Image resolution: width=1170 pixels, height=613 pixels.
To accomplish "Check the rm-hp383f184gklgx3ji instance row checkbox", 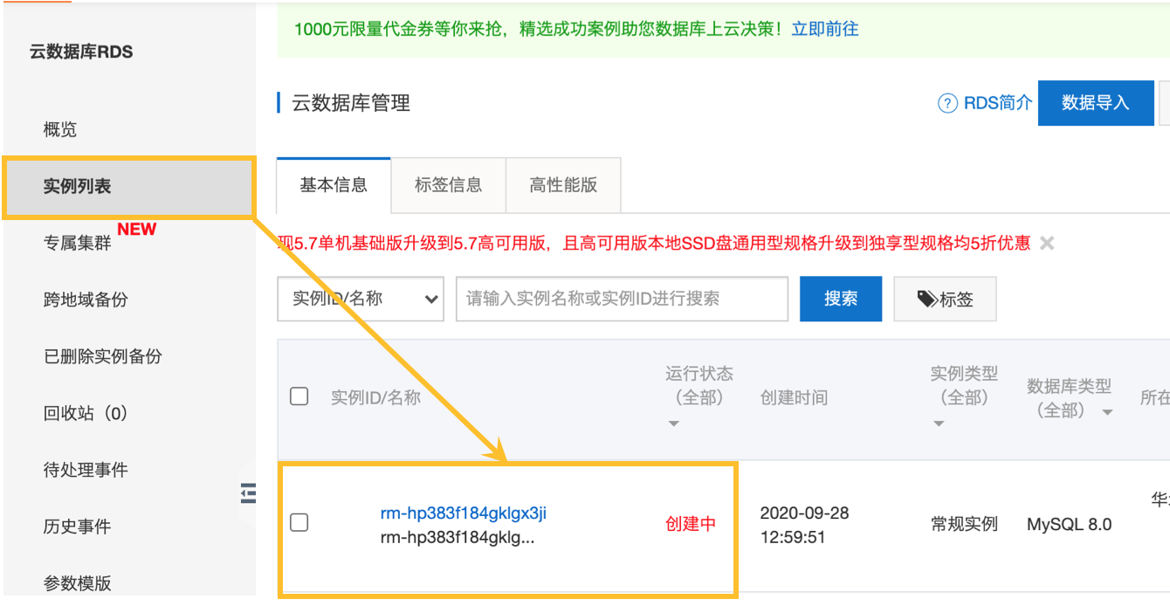I will click(299, 522).
